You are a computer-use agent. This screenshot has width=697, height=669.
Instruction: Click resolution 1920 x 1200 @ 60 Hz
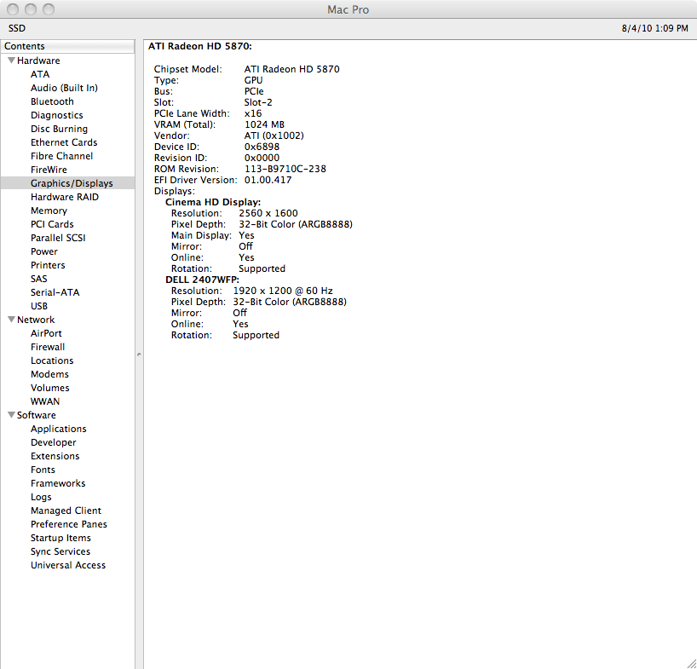tap(283, 291)
